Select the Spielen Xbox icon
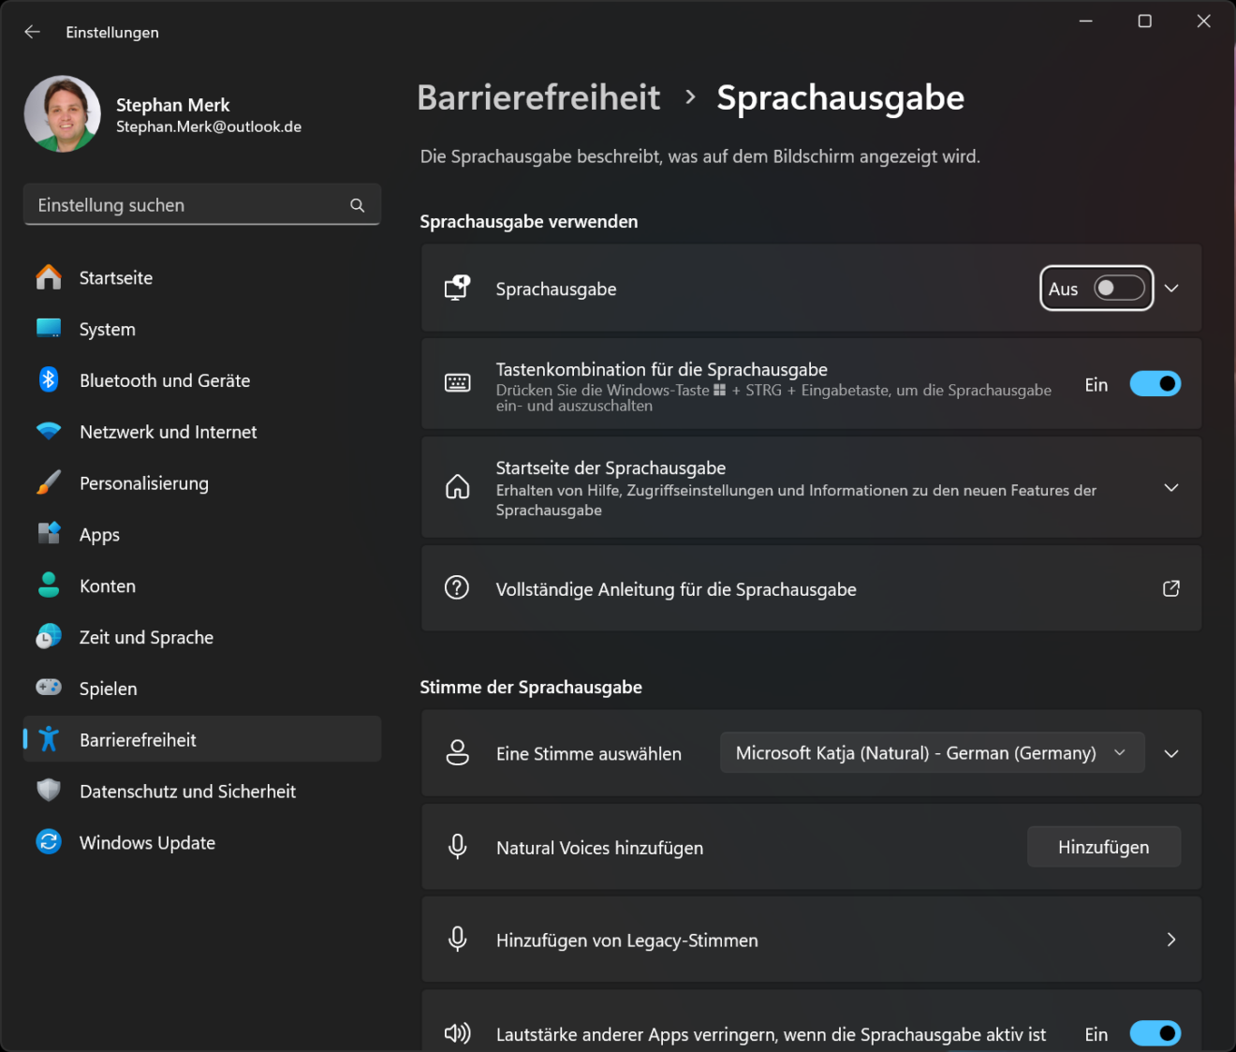 point(48,688)
